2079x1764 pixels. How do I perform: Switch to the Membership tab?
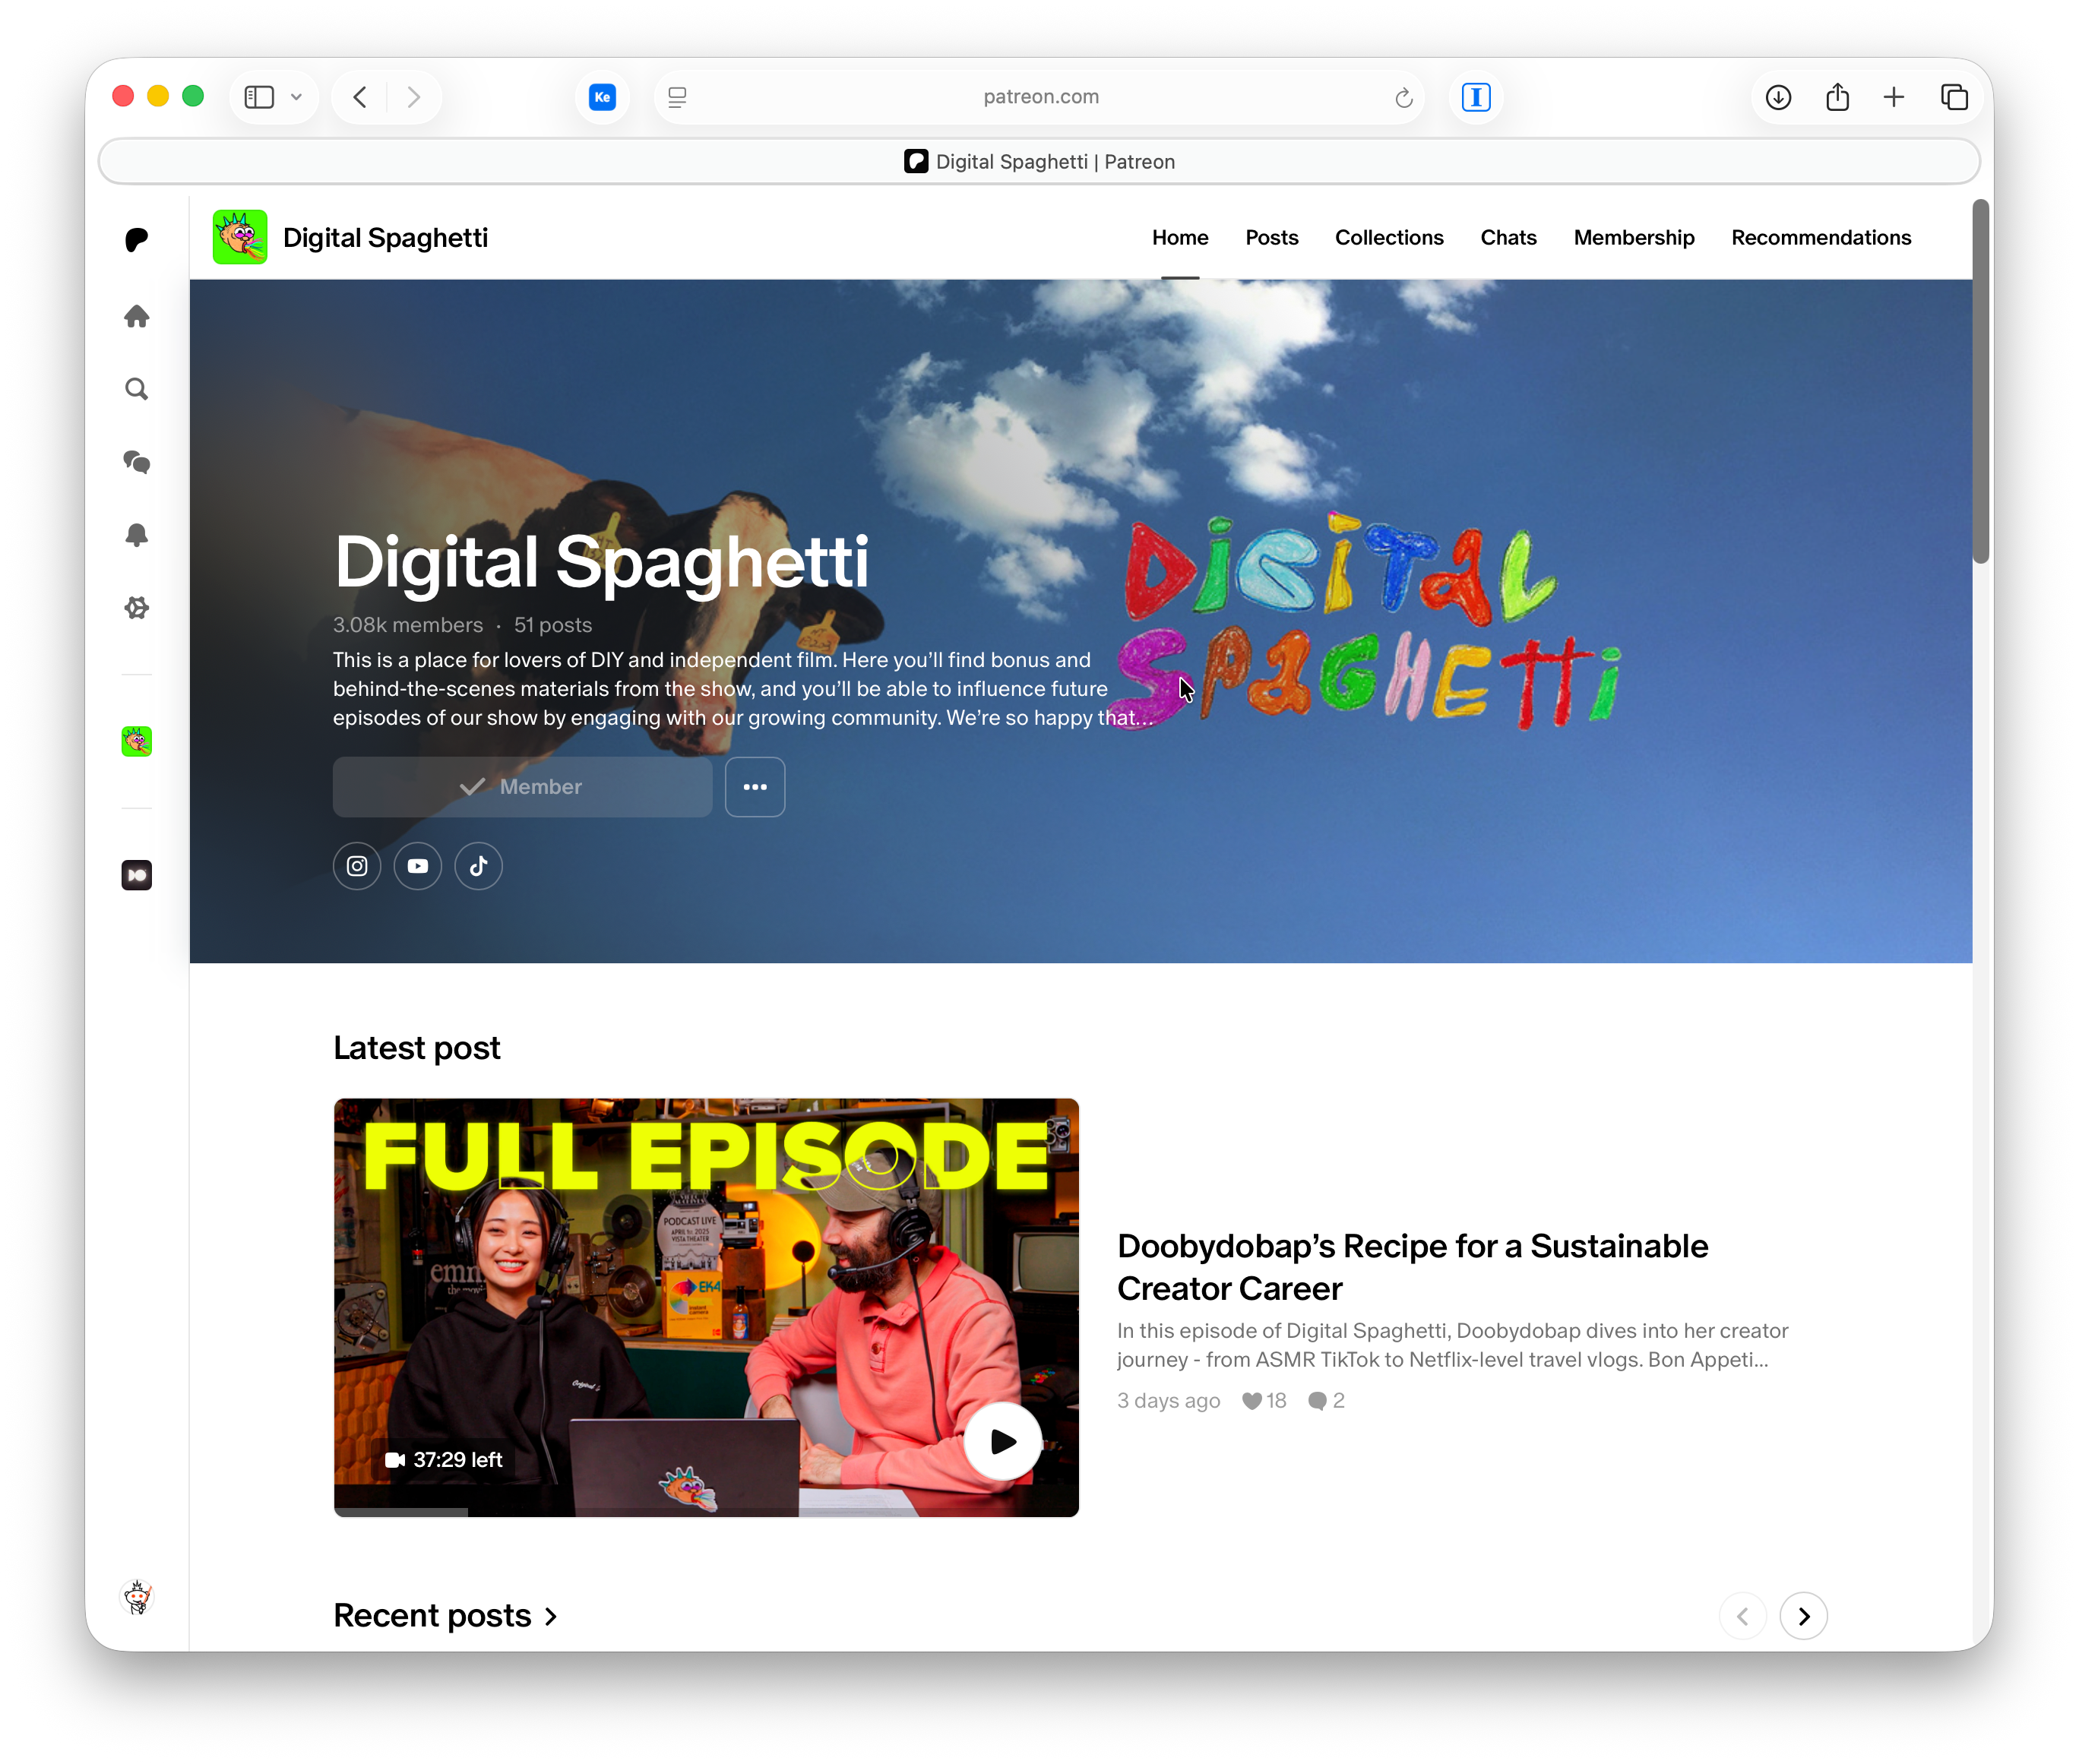coord(1634,238)
